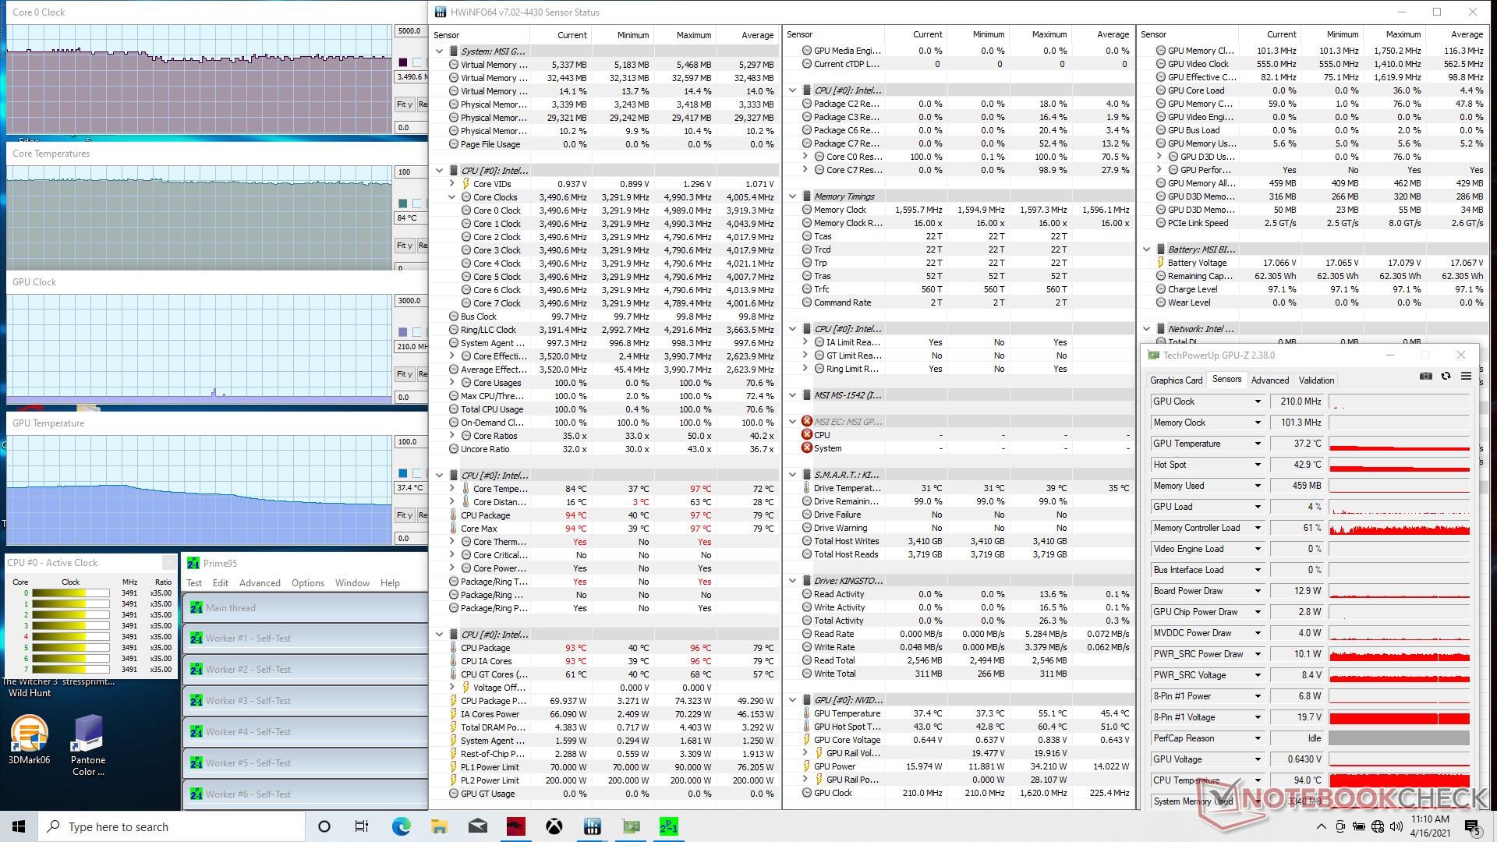Screen dimensions: 1497x842
Task: Open the Xbox app from taskbar
Action: 554,826
